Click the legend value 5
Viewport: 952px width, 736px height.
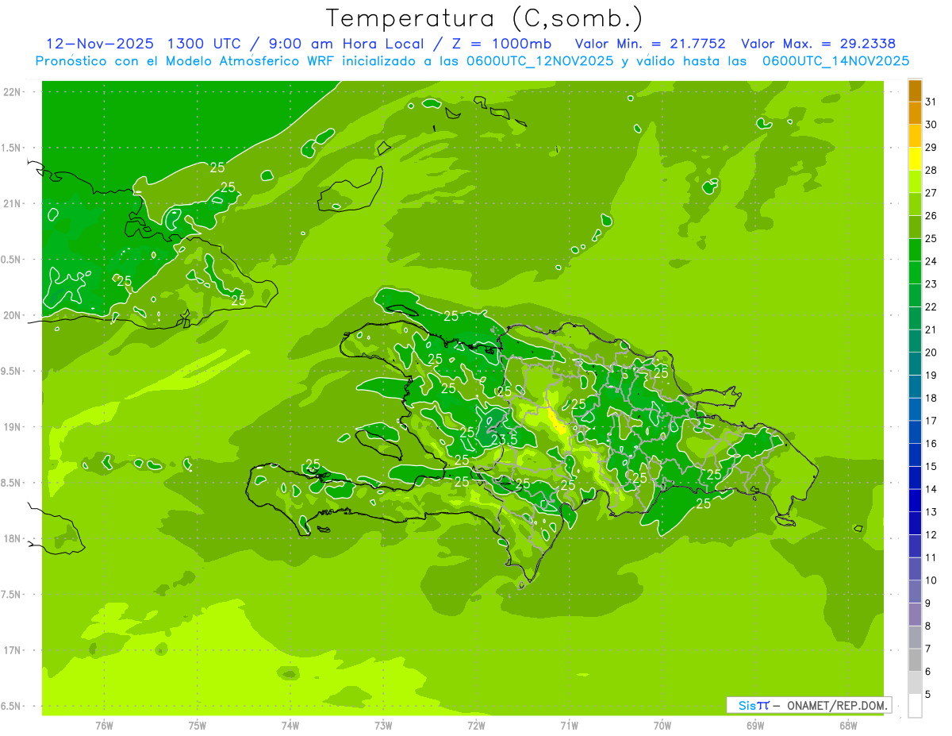pyautogui.click(x=929, y=695)
